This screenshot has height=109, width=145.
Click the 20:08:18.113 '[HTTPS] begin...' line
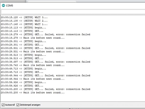click(x=23, y=28)
